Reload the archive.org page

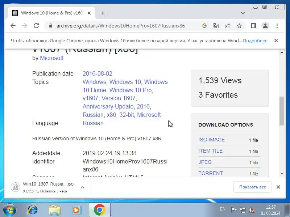pos(36,26)
